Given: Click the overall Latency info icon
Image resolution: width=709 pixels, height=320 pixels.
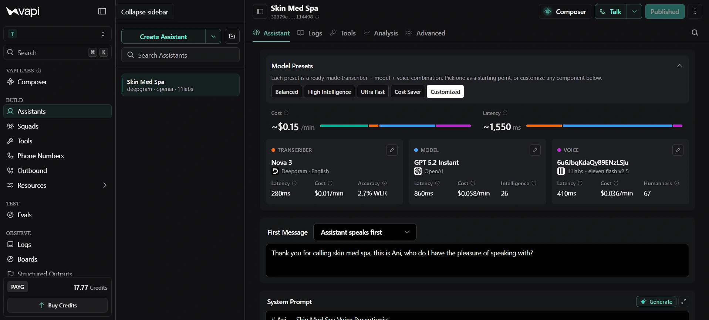Looking at the screenshot, I should pos(505,113).
